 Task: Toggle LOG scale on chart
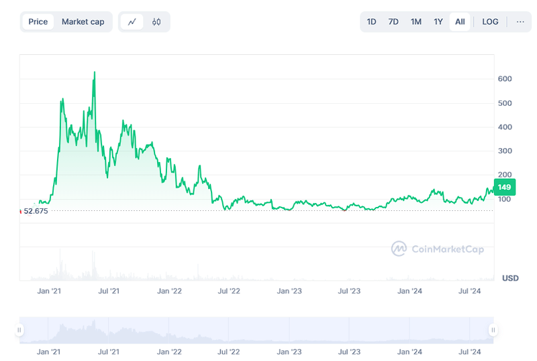click(490, 21)
